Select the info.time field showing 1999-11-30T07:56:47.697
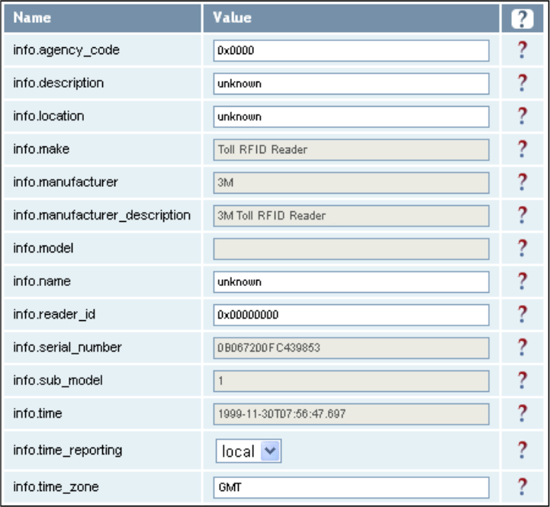 [x=351, y=414]
